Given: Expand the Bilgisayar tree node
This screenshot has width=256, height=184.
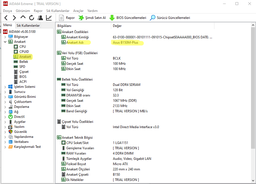Looking at the screenshot, I should 5,37.
